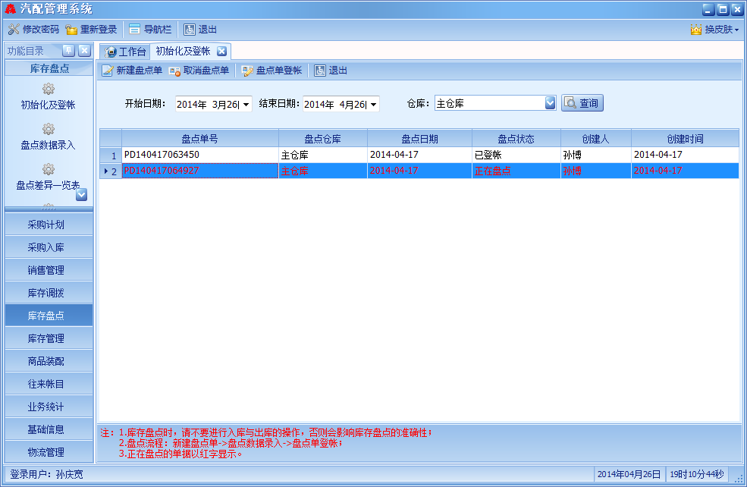Expand the 开始日期 date picker
The width and height of the screenshot is (747, 487).
coord(245,104)
